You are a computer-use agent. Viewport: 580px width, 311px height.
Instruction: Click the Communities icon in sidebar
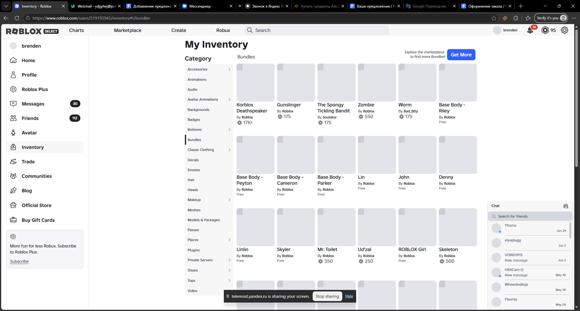pos(13,176)
